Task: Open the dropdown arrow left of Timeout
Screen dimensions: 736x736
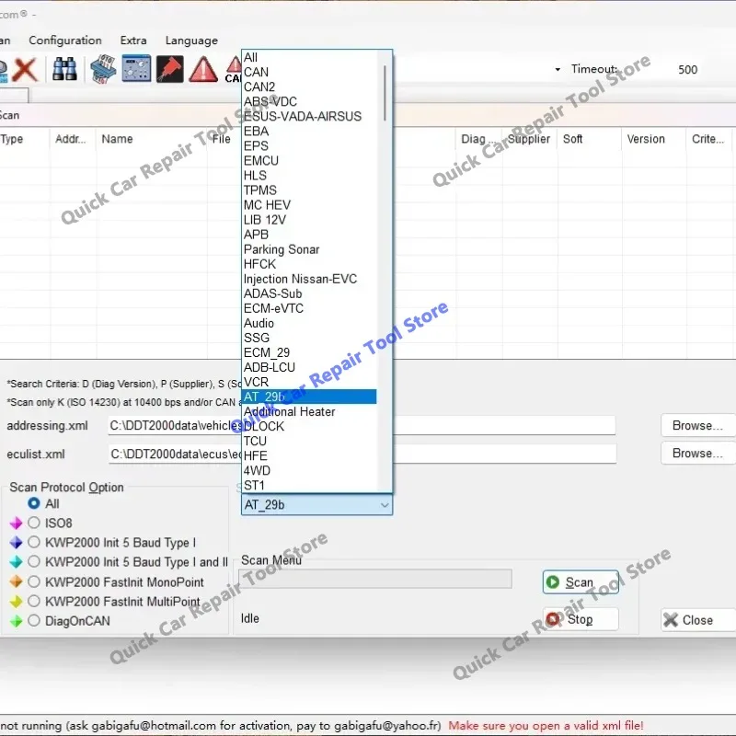Action: click(558, 70)
